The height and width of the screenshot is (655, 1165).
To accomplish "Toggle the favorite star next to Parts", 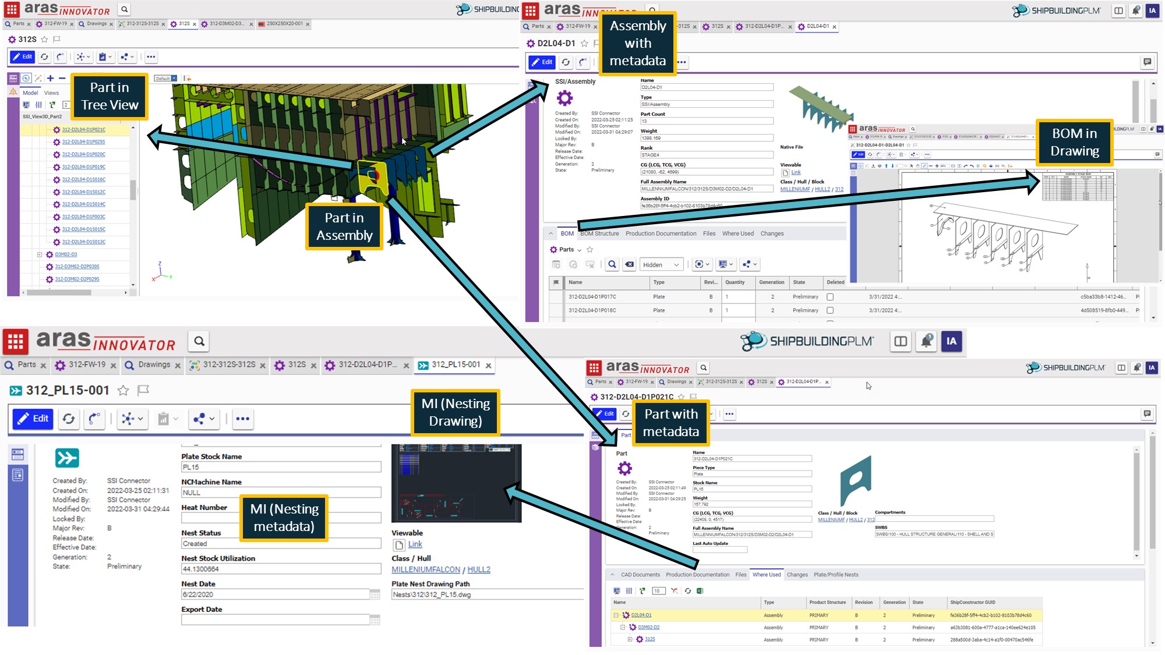I will (x=588, y=249).
